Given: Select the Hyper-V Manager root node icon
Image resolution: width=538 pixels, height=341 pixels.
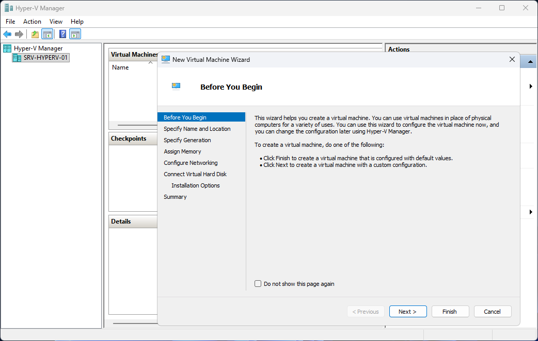Looking at the screenshot, I should (7, 48).
